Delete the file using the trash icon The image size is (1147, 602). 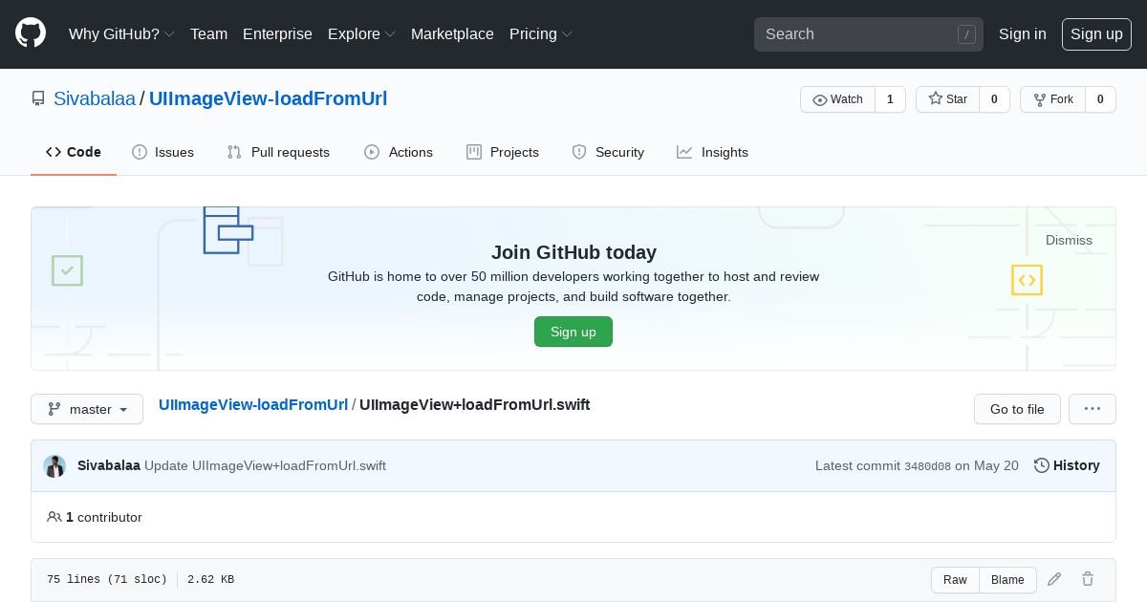tap(1088, 579)
